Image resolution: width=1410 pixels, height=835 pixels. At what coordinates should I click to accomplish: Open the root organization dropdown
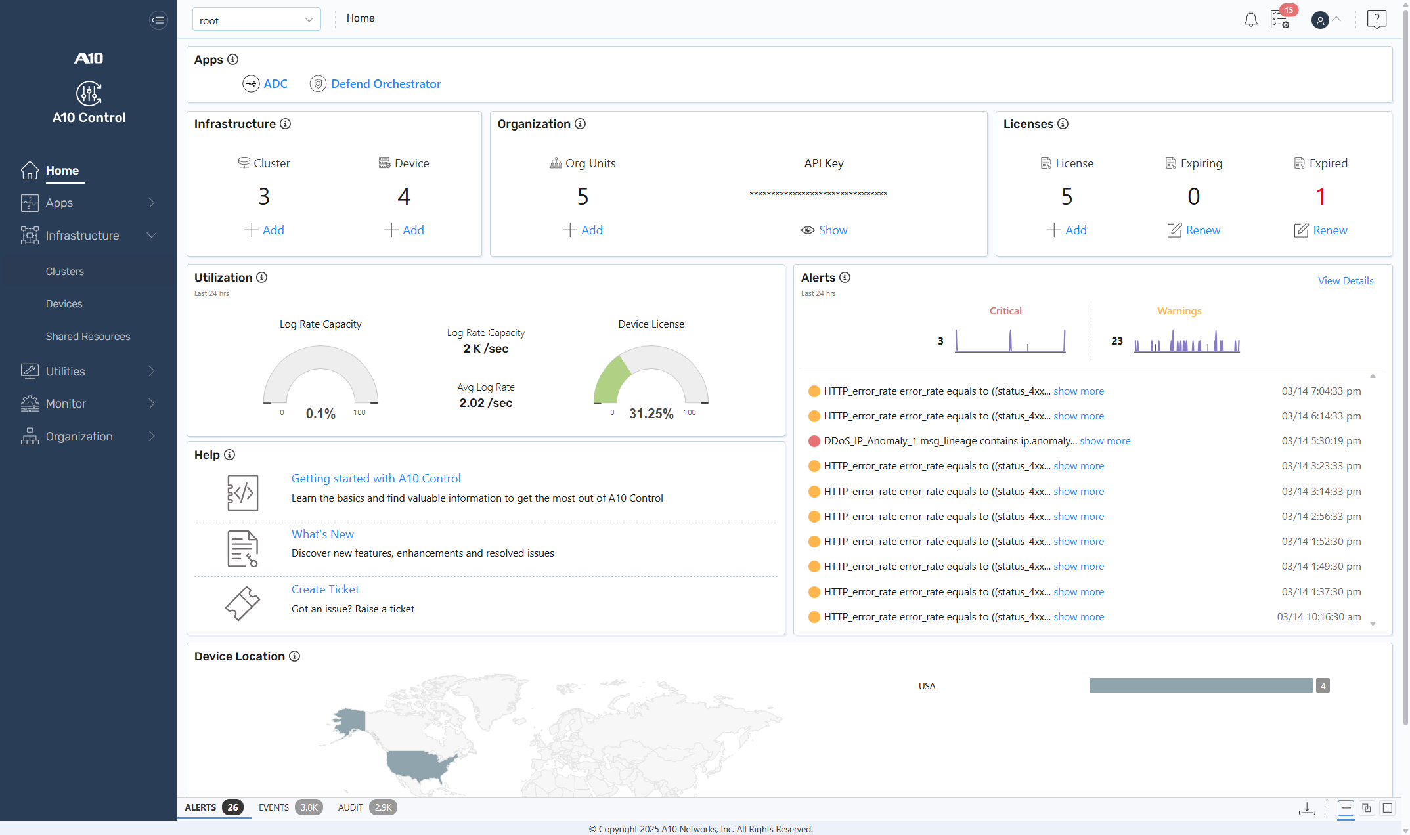tap(256, 20)
